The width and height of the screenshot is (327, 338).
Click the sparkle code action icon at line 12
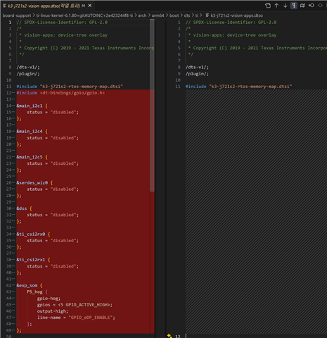click(169, 336)
